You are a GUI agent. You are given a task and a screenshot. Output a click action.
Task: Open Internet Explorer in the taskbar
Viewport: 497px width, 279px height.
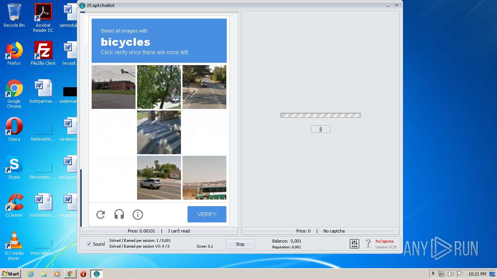[x=31, y=274]
